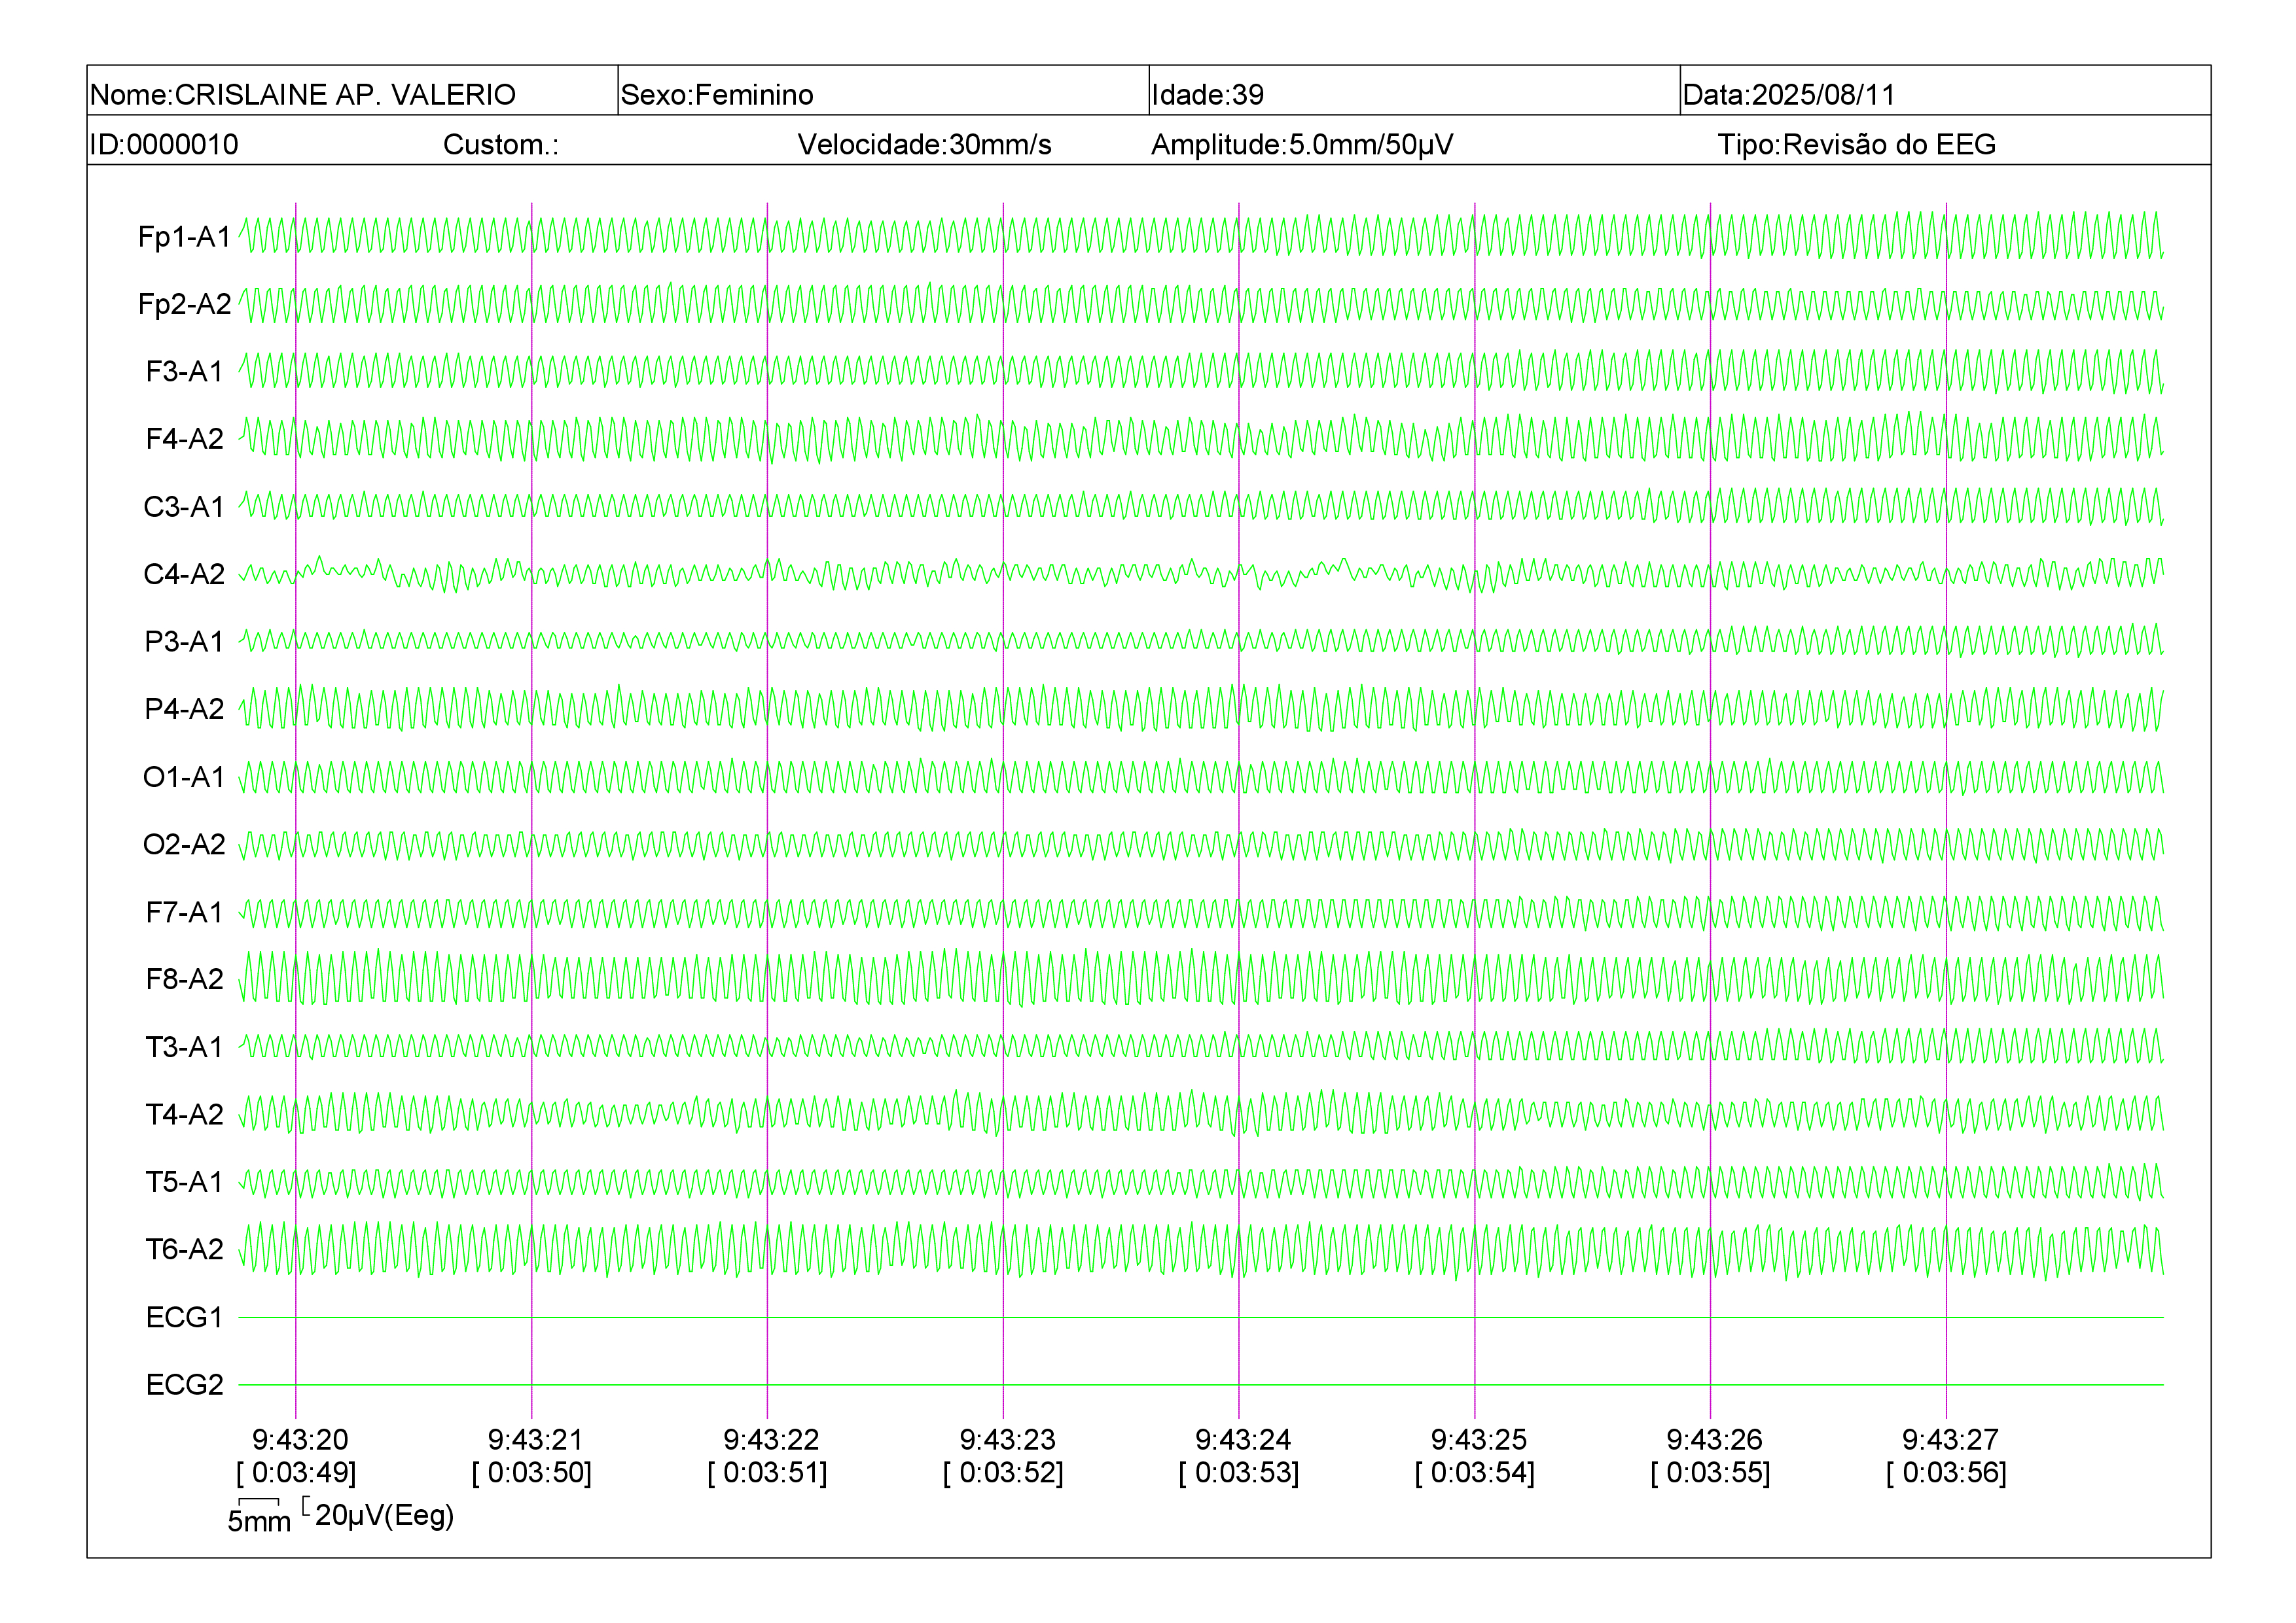
Task: Click the elapsed time [0:03:55] label
Action: pyautogui.click(x=1711, y=1473)
